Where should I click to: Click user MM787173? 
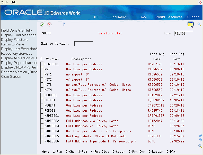pyautogui.click(x=155, y=64)
